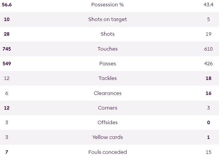The height and width of the screenshot is (155, 219).
Task: Select the 43.4 possession value
Action: click(208, 5)
